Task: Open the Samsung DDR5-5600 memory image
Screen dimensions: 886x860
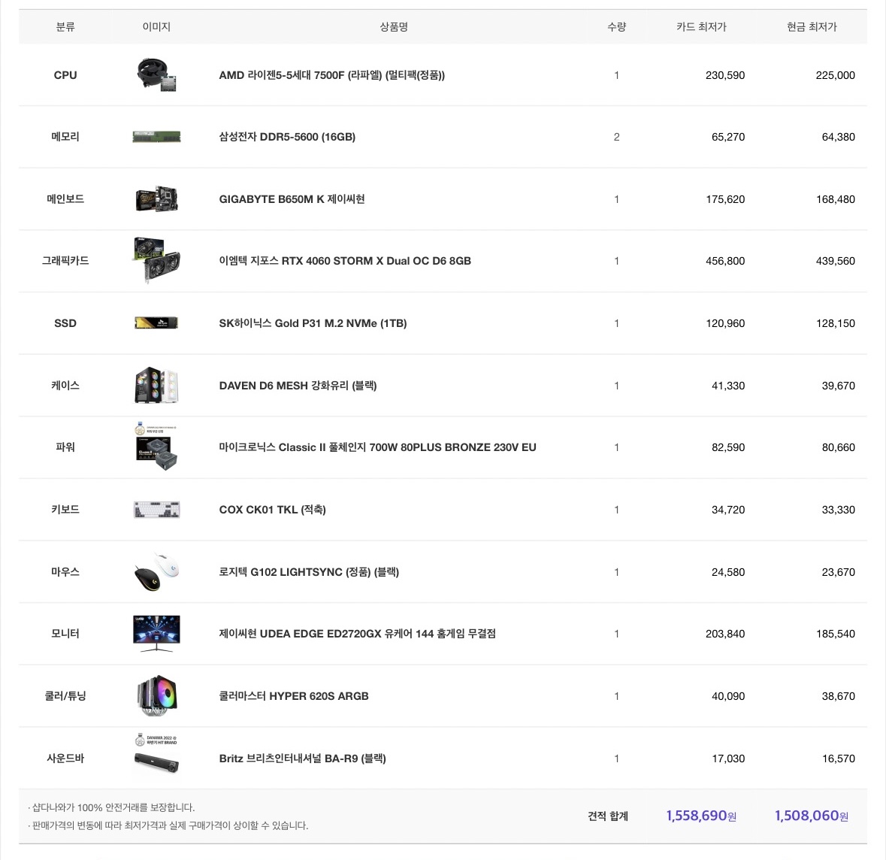Action: (156, 137)
